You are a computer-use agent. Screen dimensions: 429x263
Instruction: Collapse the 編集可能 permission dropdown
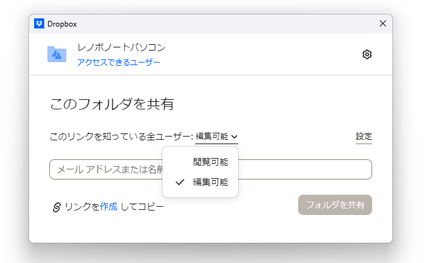216,136
